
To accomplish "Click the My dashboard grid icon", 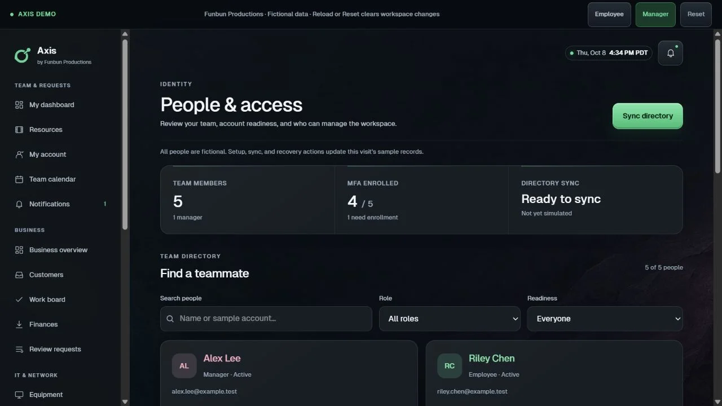I will 19,105.
